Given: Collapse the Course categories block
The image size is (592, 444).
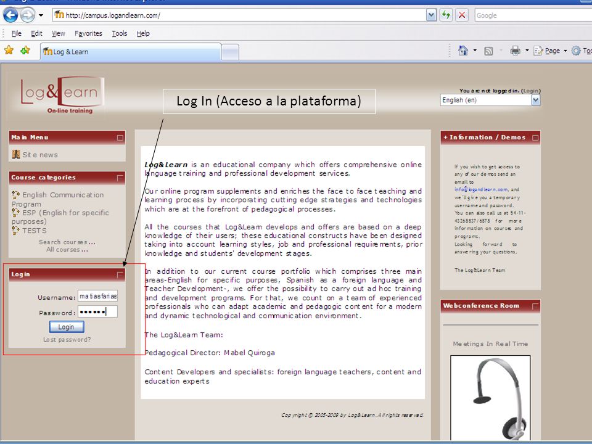Looking at the screenshot, I should 120,178.
